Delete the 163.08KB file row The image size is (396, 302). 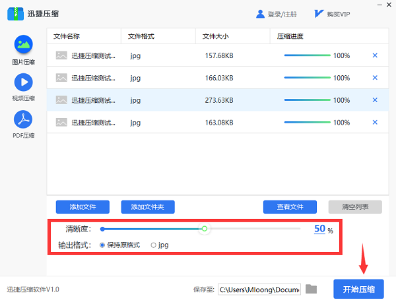click(375, 122)
